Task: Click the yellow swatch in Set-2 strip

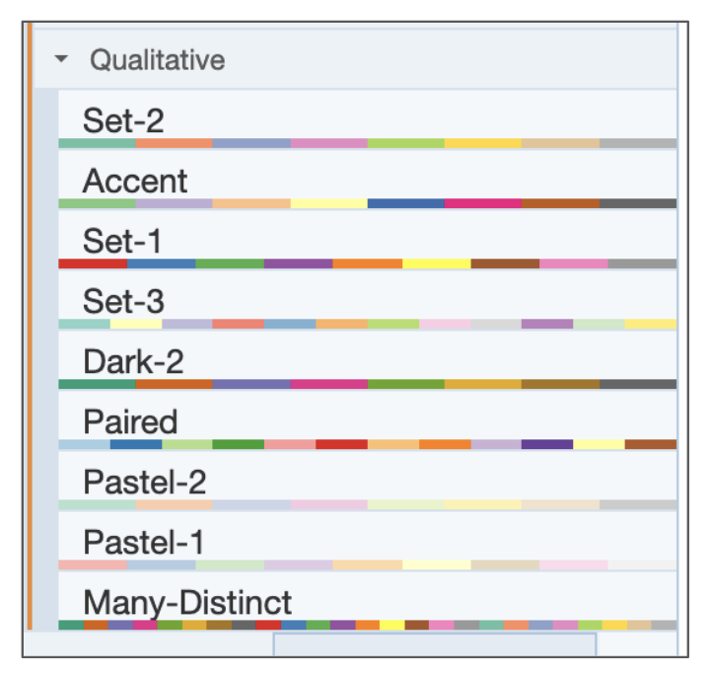Action: pos(482,143)
